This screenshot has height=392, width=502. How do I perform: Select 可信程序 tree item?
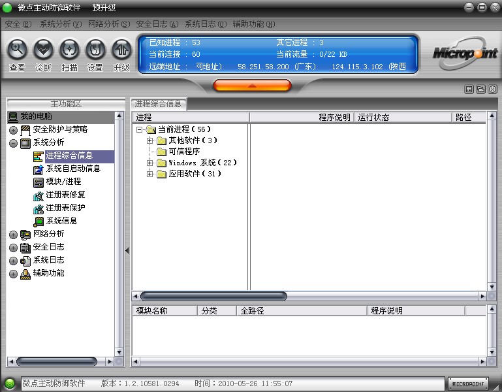click(184, 152)
